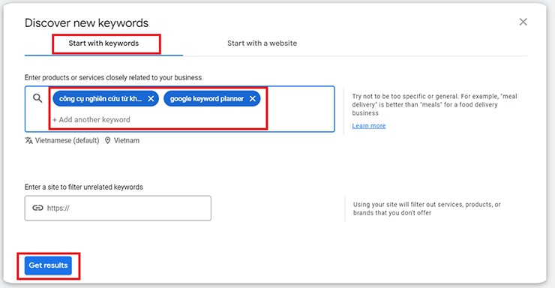
Task: Remove the 'công cụ nghiên cứu từ kh...' chip
Action: pyautogui.click(x=151, y=99)
